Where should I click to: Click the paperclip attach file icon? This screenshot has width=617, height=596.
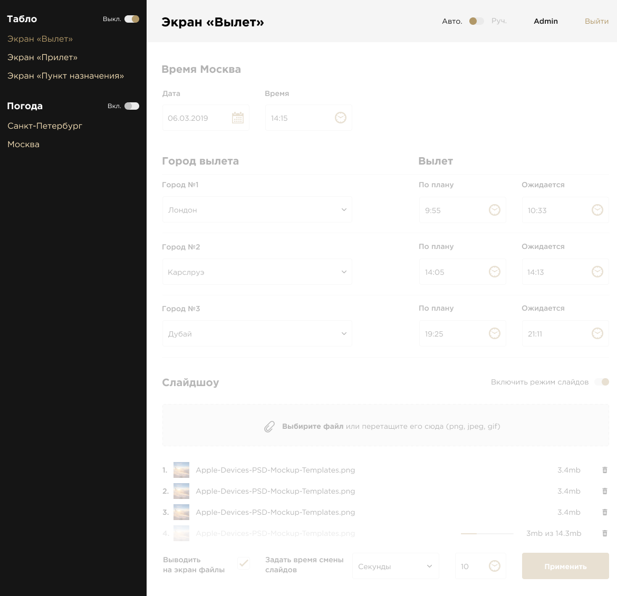(x=269, y=427)
